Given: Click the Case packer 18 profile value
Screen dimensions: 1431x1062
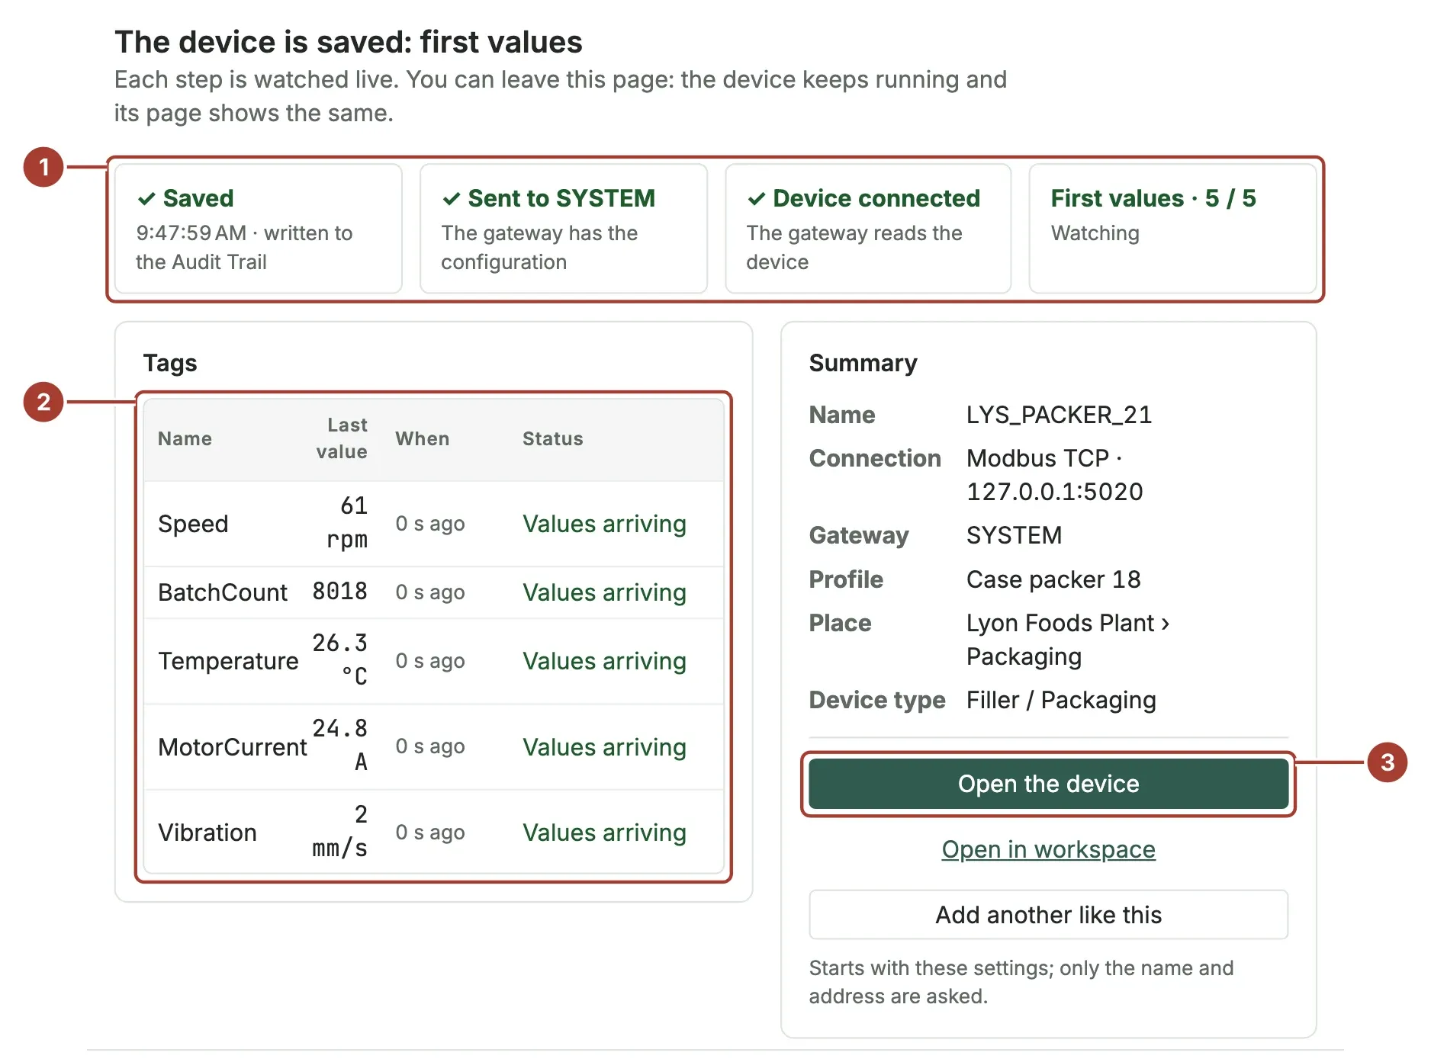Looking at the screenshot, I should pyautogui.click(x=1053, y=579).
